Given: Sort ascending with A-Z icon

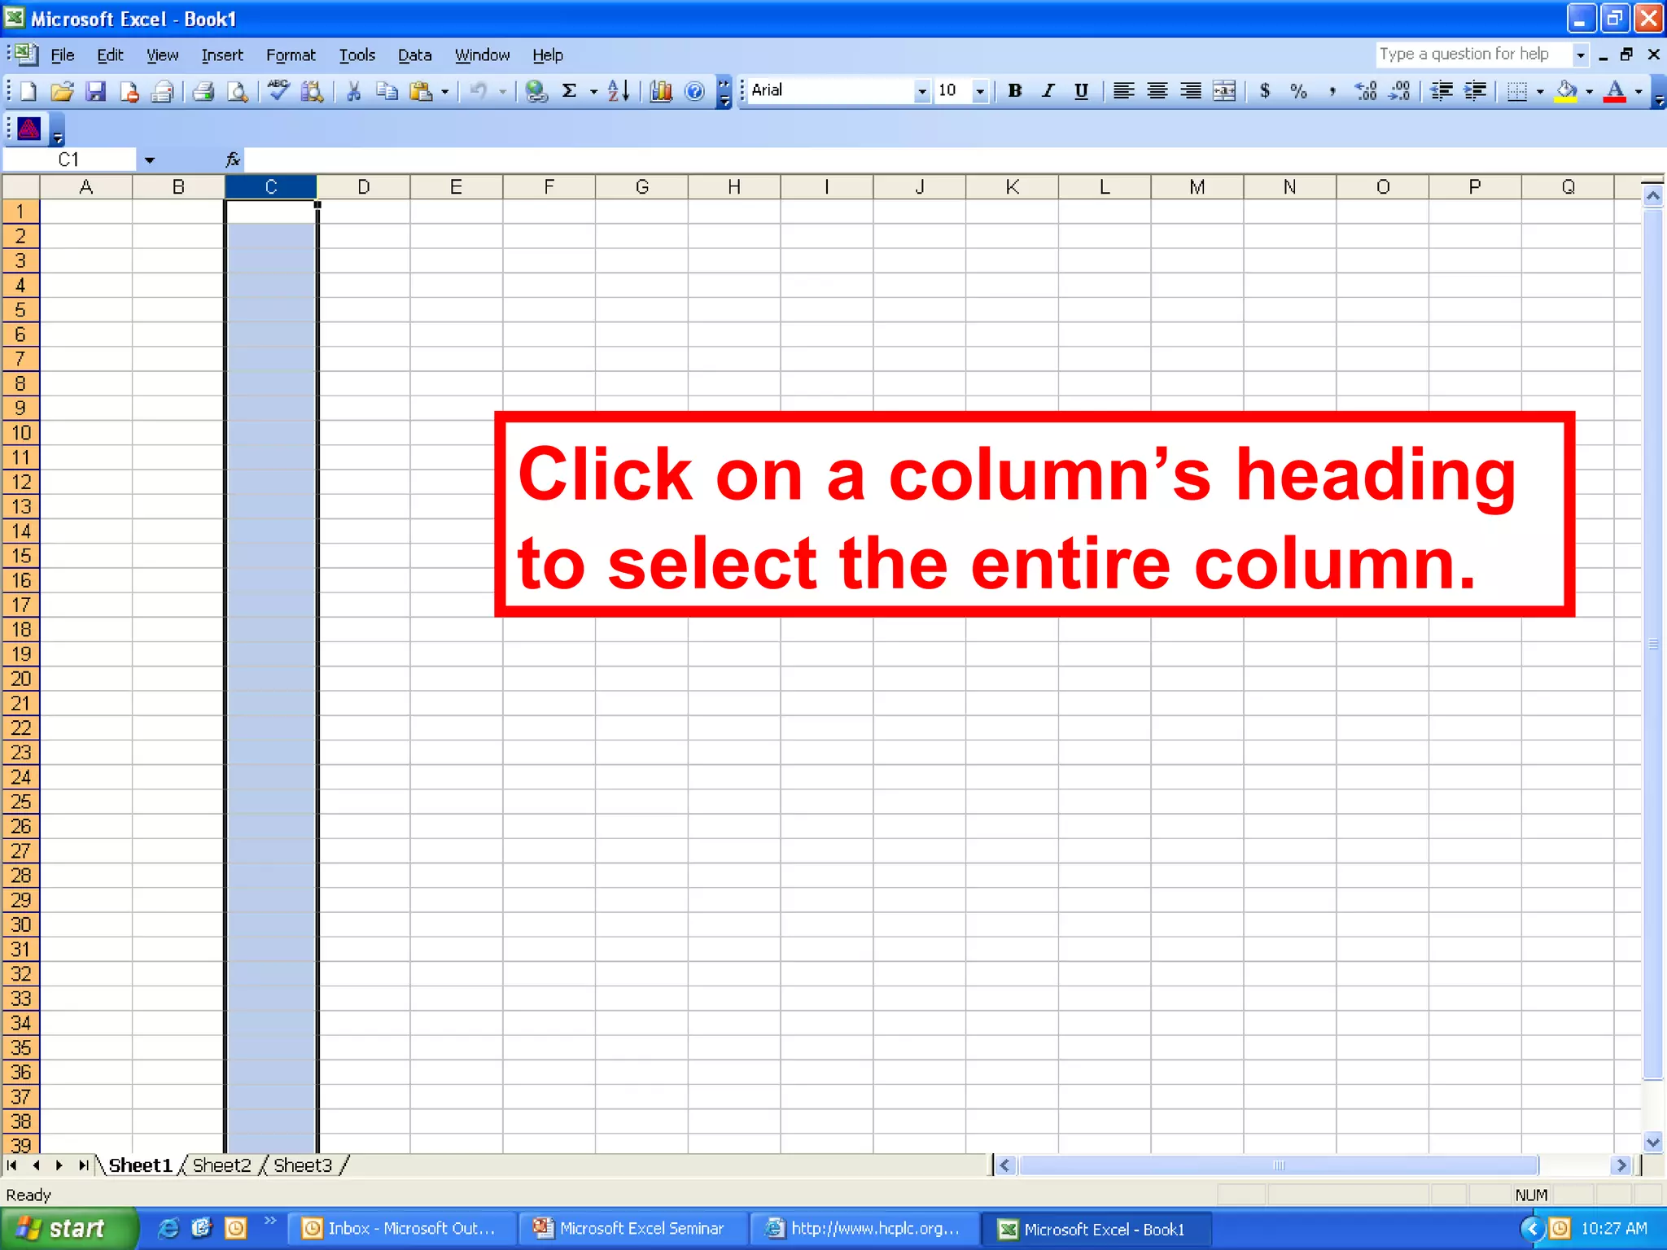Looking at the screenshot, I should click(619, 91).
